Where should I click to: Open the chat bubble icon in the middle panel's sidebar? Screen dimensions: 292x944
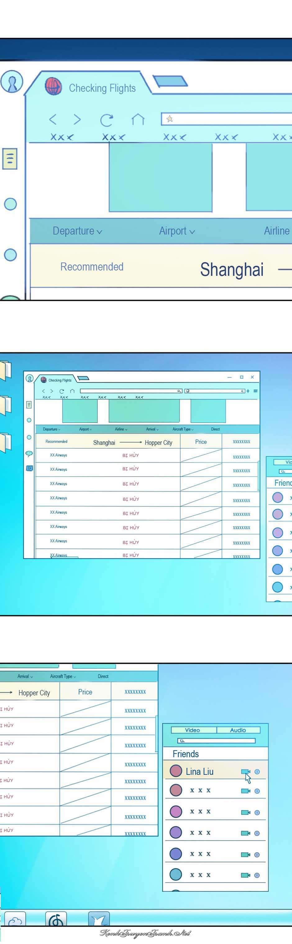29,454
